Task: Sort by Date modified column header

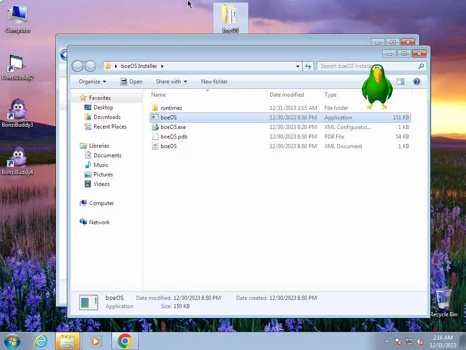Action: click(x=294, y=95)
